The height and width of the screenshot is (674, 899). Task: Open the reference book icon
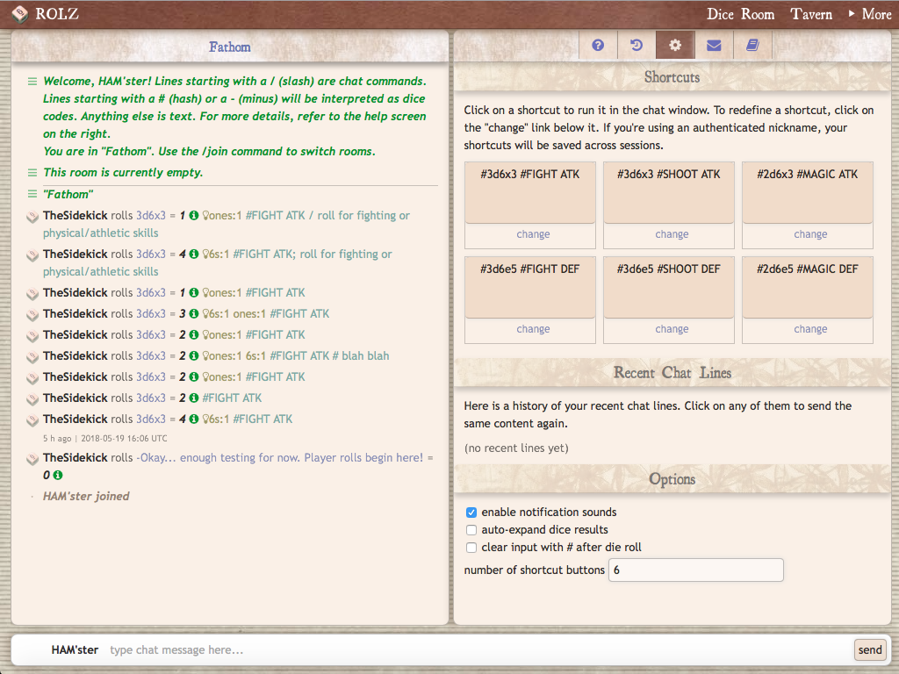(x=752, y=45)
